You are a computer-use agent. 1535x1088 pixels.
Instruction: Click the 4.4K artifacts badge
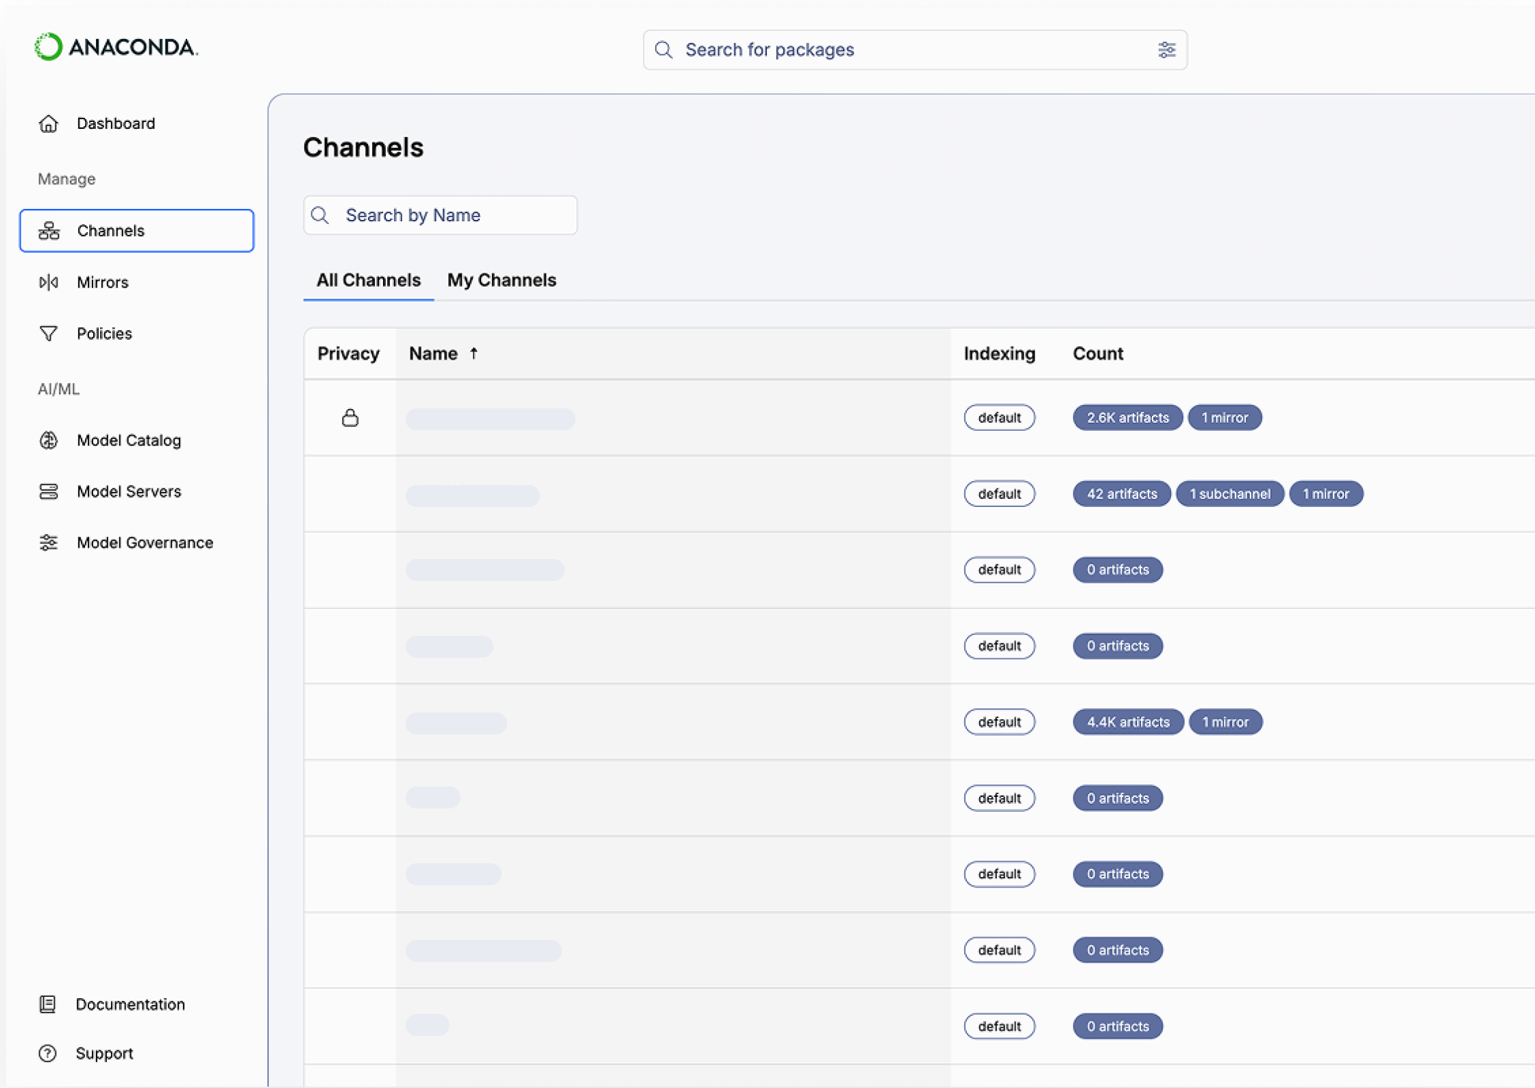pyautogui.click(x=1128, y=721)
